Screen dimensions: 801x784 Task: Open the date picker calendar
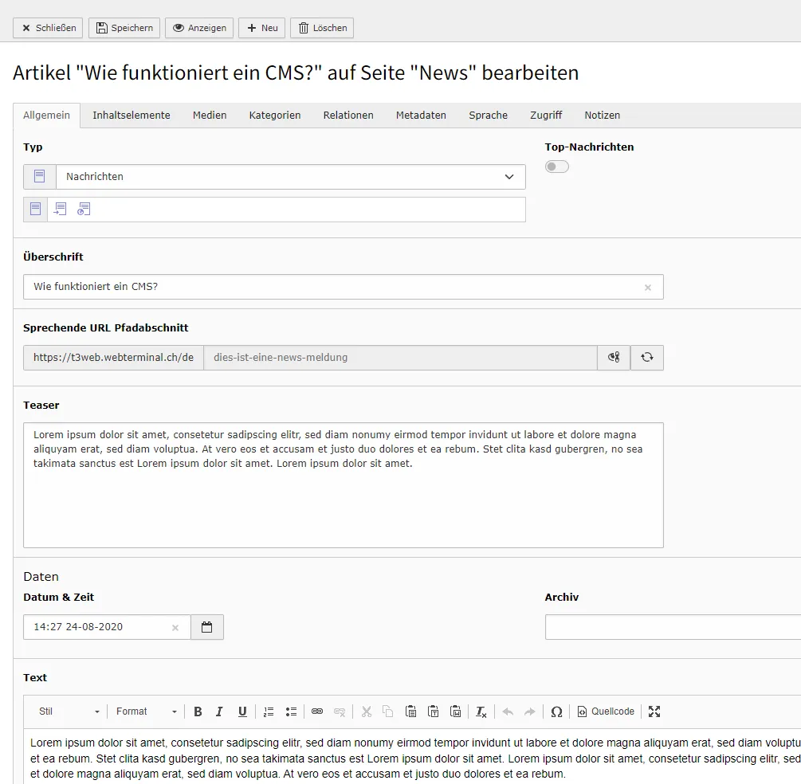click(207, 627)
